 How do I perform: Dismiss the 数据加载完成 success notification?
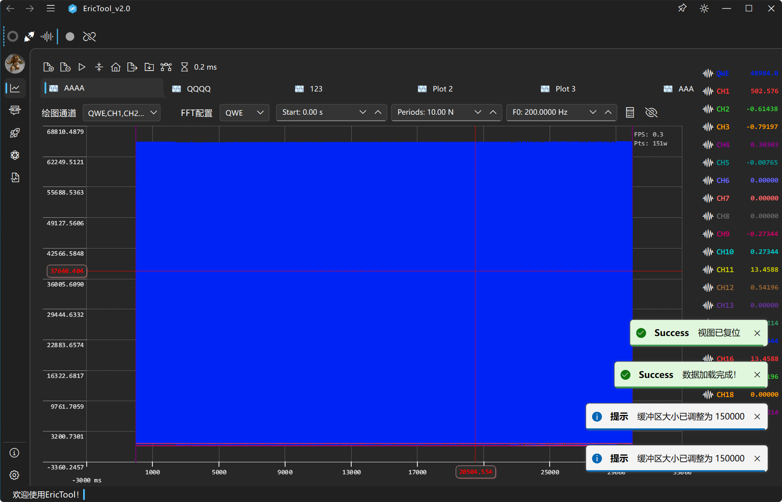pyautogui.click(x=757, y=375)
